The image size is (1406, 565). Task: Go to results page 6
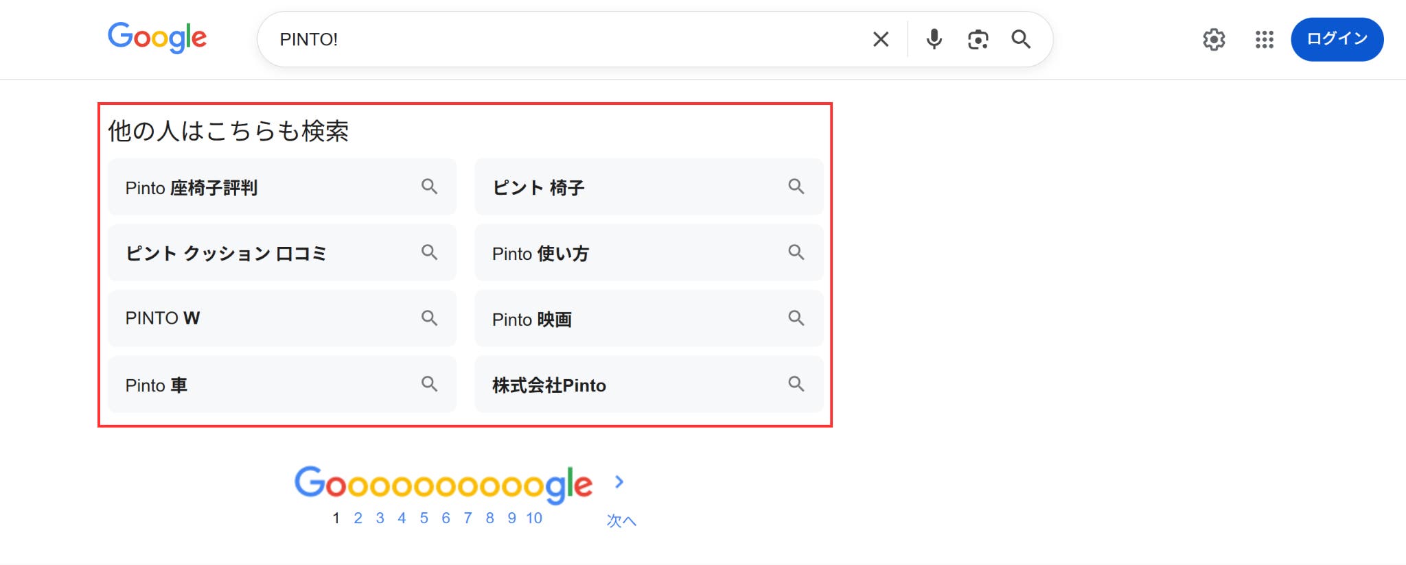446,518
